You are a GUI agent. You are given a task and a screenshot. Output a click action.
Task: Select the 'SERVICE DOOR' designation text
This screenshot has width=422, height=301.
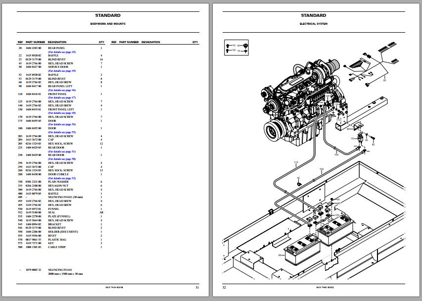coord(58,67)
